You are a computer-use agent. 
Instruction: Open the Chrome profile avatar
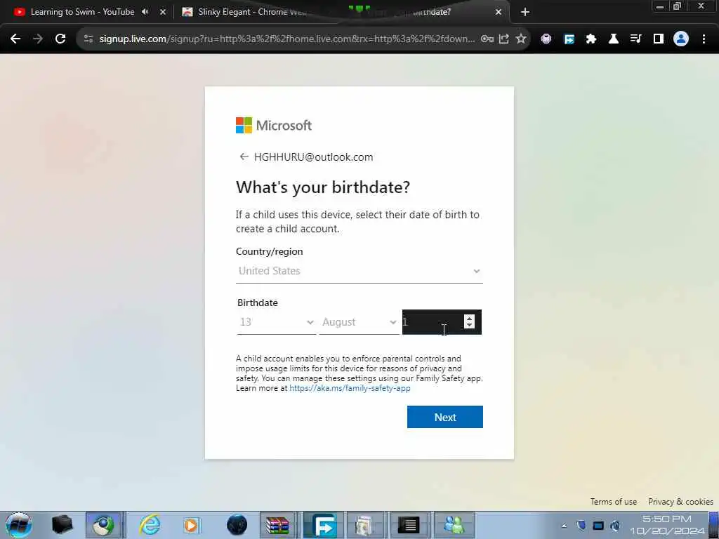pos(681,39)
